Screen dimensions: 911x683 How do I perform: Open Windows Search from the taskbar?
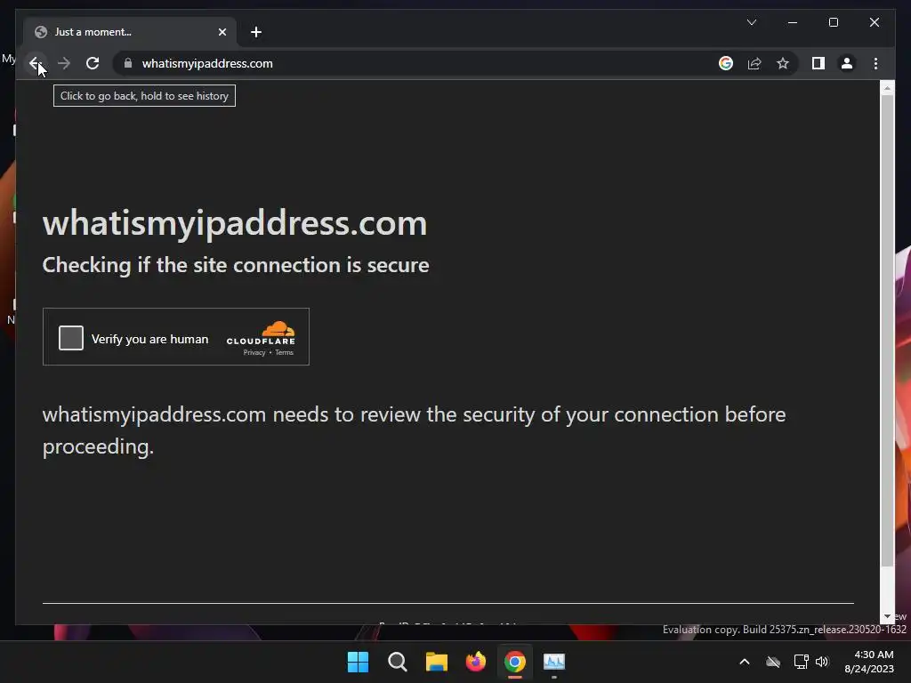398,662
